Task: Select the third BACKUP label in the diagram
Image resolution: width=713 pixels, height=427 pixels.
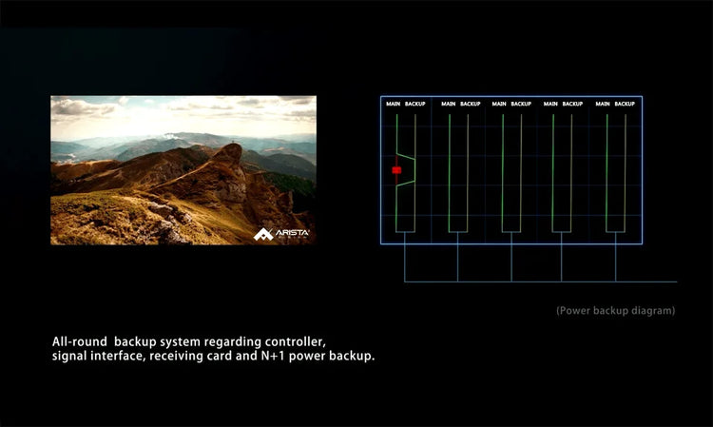Action: click(x=522, y=104)
